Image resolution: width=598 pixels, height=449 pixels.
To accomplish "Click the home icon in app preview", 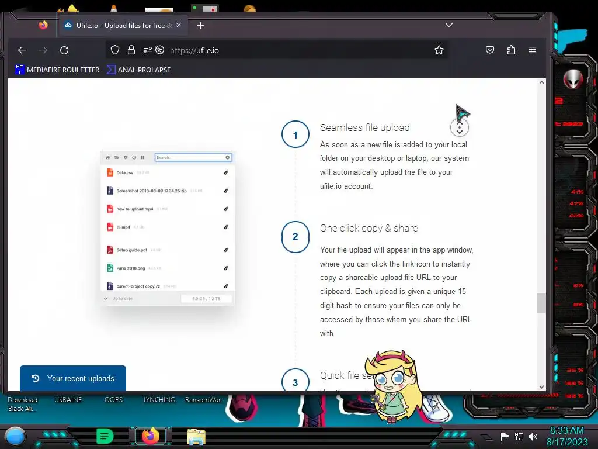I will click(x=108, y=157).
